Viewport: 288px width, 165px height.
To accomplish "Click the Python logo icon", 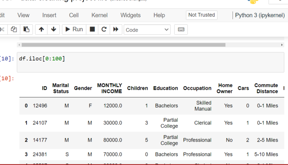I will [254, 1].
